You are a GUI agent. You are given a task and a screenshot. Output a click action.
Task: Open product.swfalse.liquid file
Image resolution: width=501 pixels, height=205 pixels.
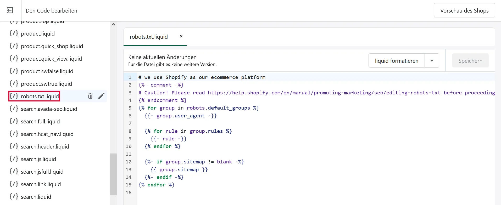(47, 71)
